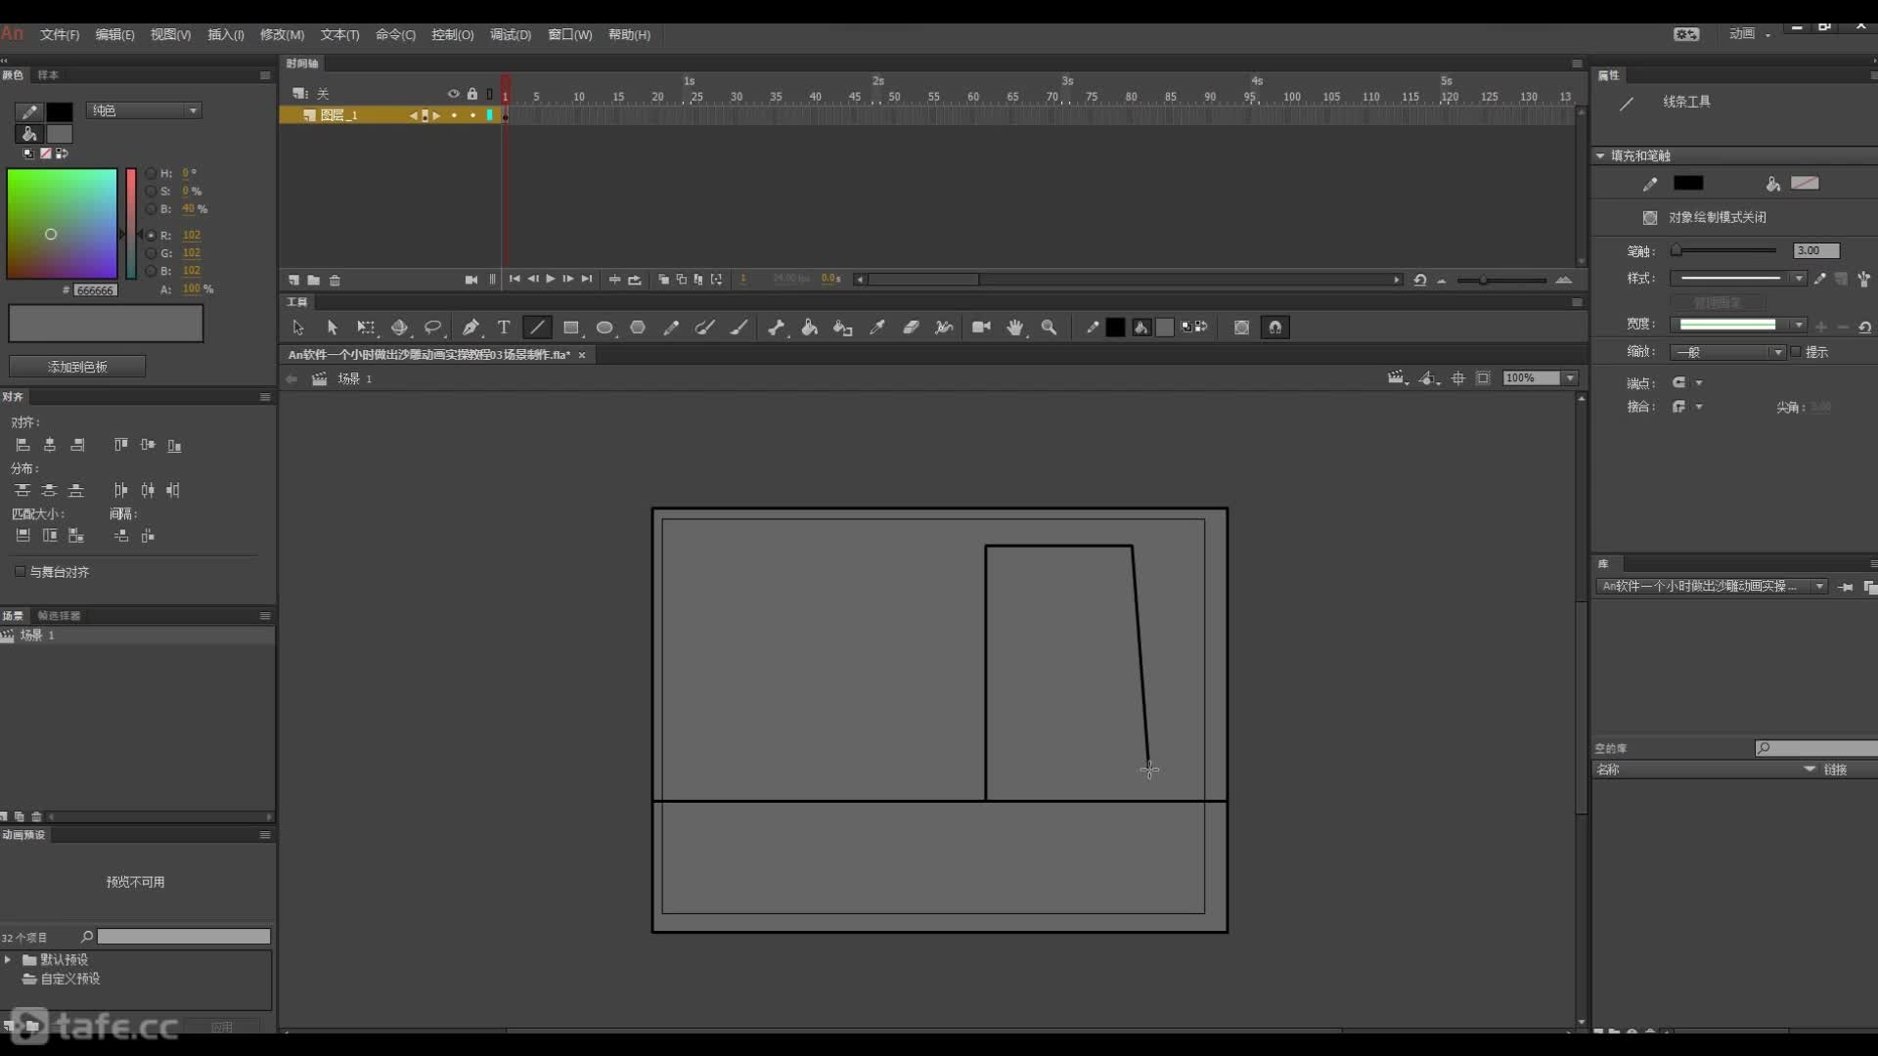The image size is (1878, 1056).
Task: Open the Edit menu
Action: [x=114, y=34]
